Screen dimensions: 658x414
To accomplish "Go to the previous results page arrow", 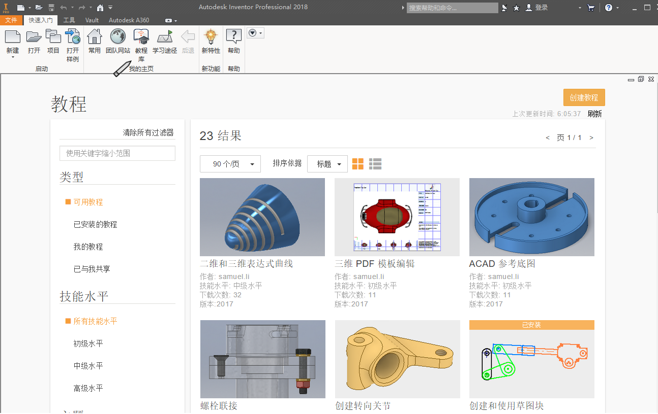I will pos(548,137).
